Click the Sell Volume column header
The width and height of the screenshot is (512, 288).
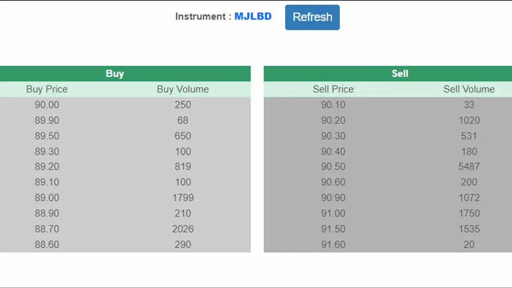pyautogui.click(x=469, y=89)
